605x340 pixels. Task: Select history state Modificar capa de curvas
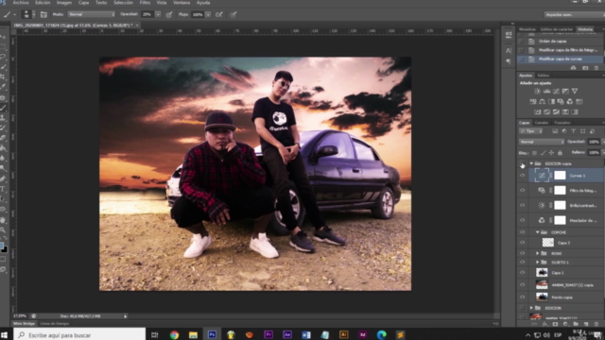coord(561,59)
